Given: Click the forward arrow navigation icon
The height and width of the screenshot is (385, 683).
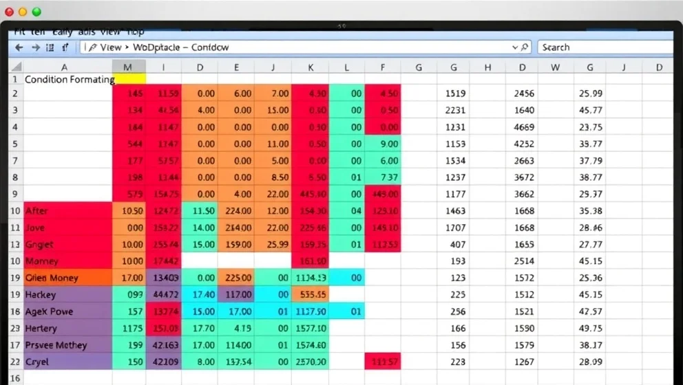Looking at the screenshot, I should 34,47.
